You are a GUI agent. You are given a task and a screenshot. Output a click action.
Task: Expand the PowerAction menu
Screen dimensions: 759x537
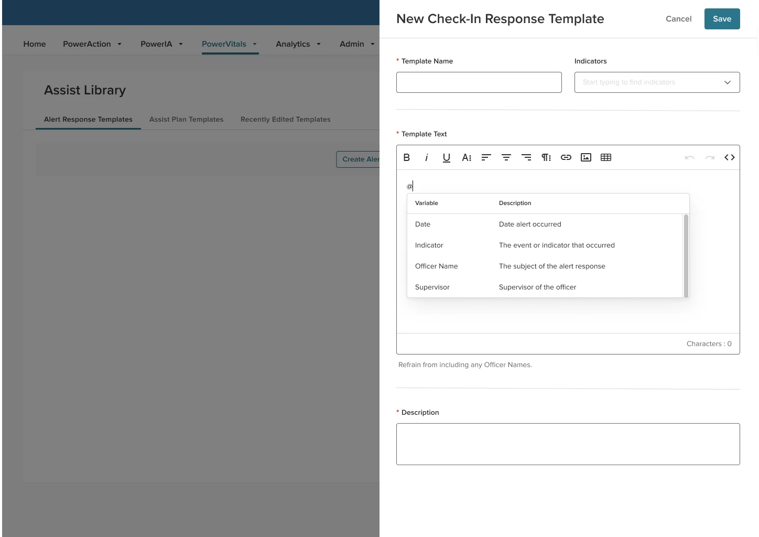(x=92, y=44)
